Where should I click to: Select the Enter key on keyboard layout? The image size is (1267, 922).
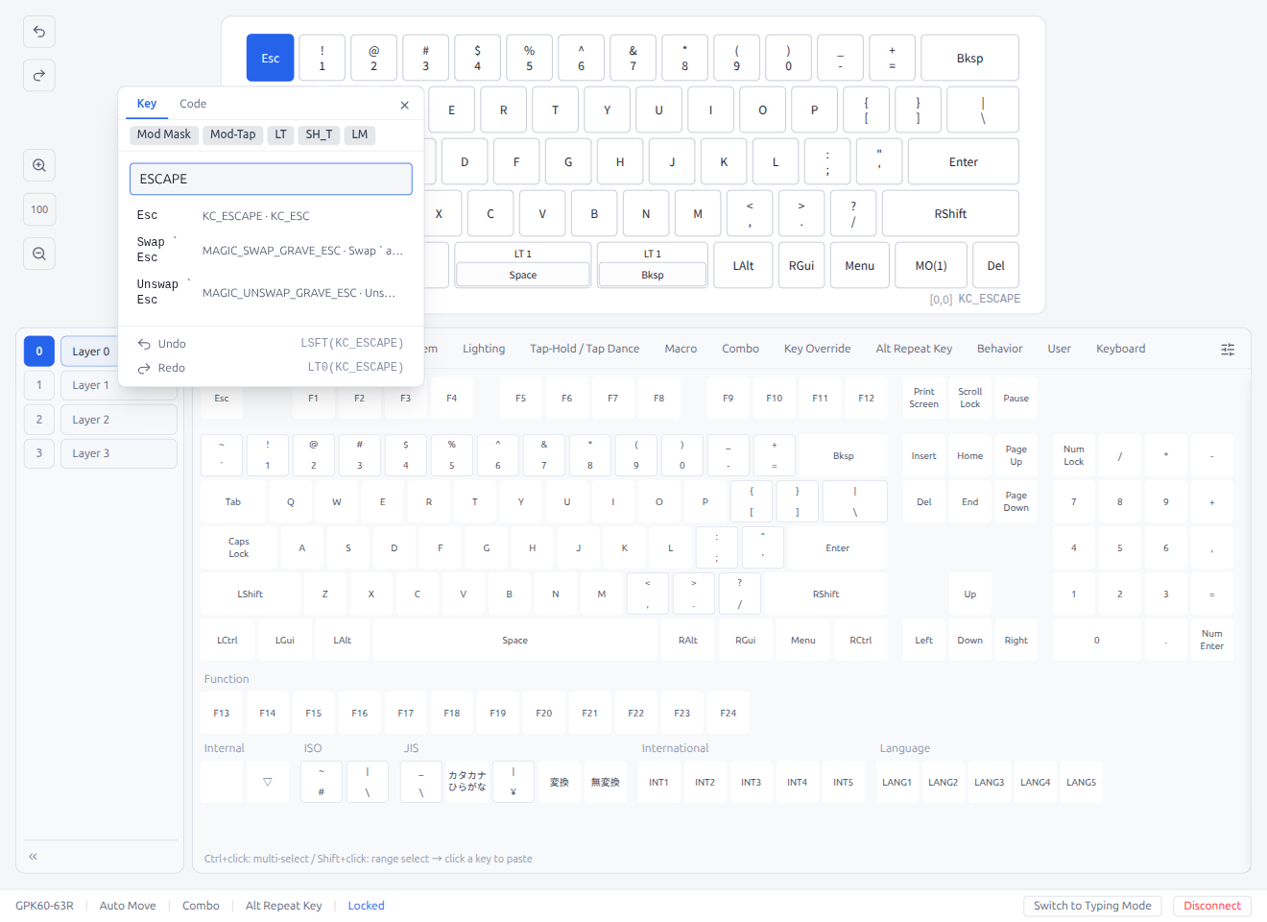[963, 161]
